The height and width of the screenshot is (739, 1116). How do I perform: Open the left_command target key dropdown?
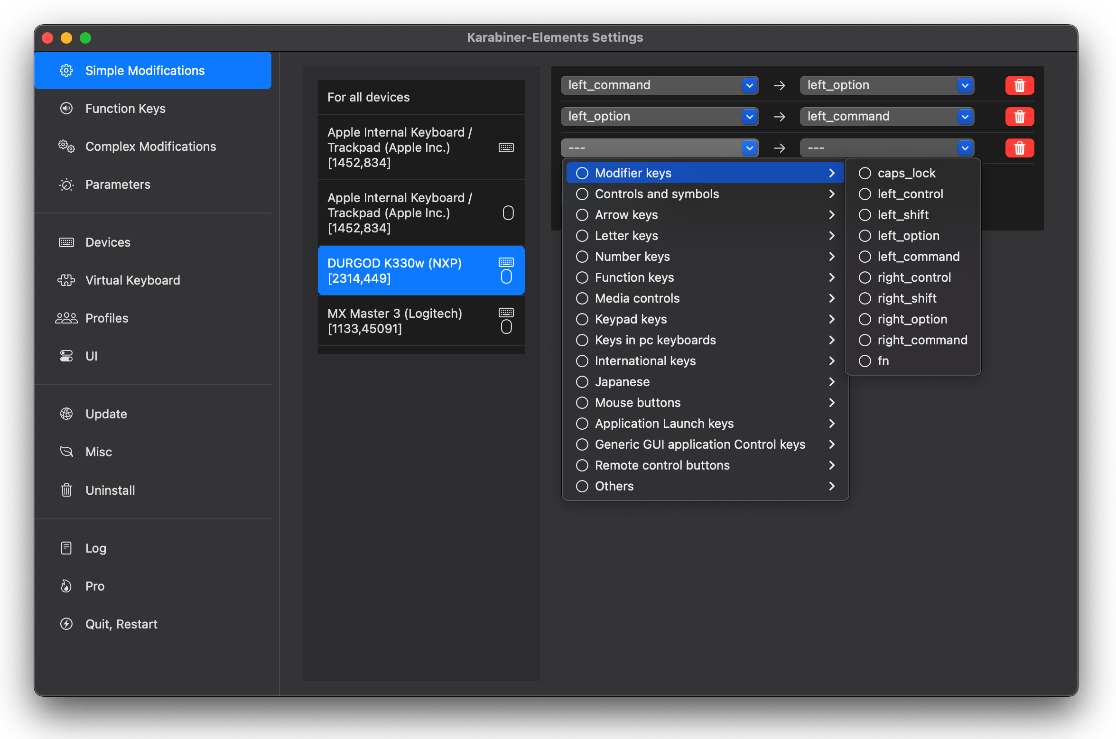click(886, 117)
